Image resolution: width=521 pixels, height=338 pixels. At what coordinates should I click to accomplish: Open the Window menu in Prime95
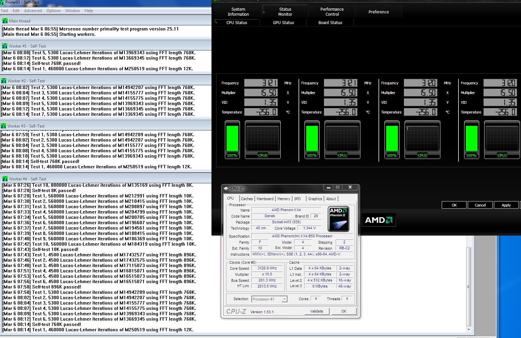73,11
